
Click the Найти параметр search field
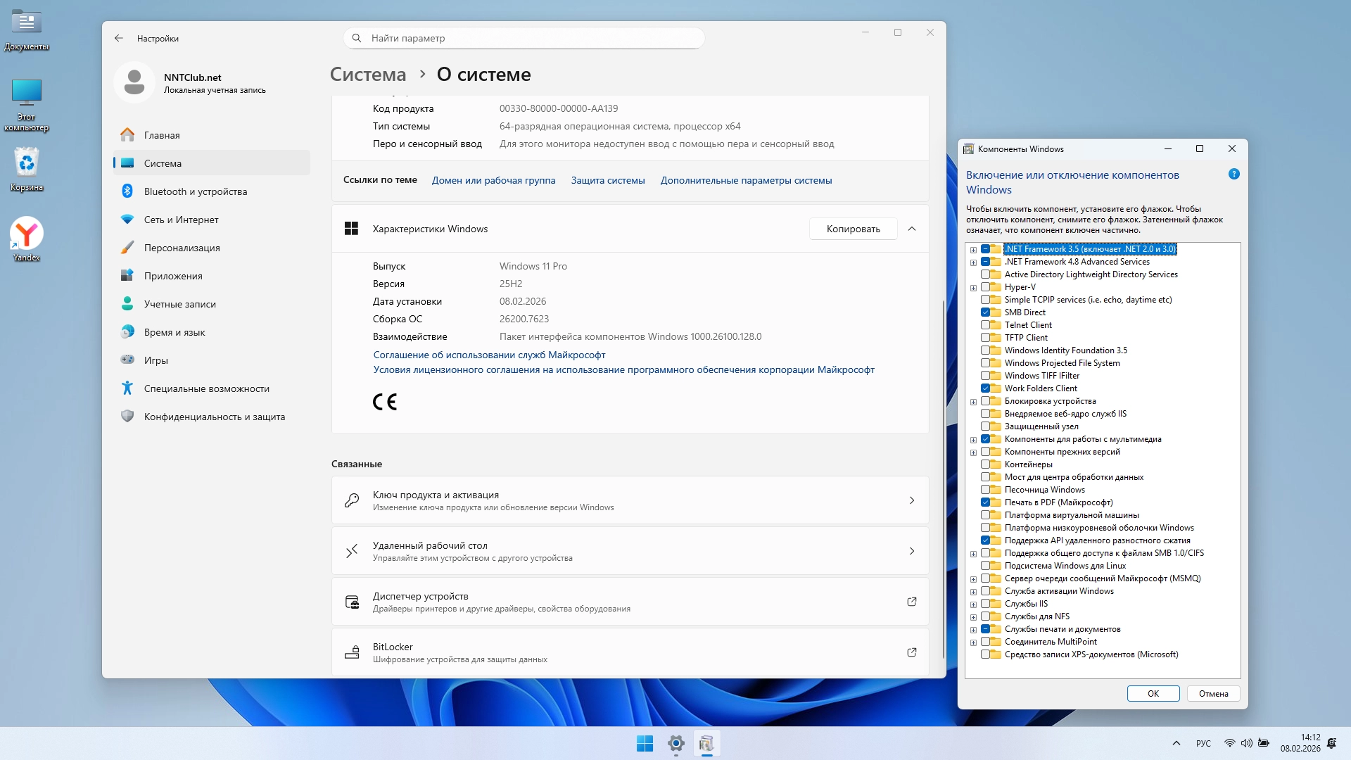pyautogui.click(x=524, y=38)
